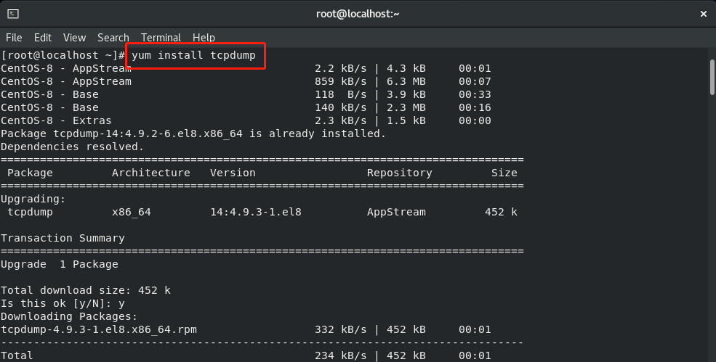Click the vertical scrollbar thumb

point(712,78)
